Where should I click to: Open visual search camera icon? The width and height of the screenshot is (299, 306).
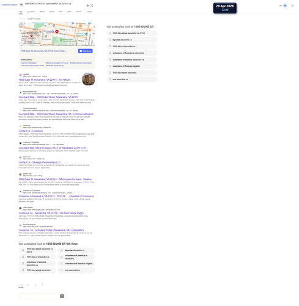(x=92, y=6)
